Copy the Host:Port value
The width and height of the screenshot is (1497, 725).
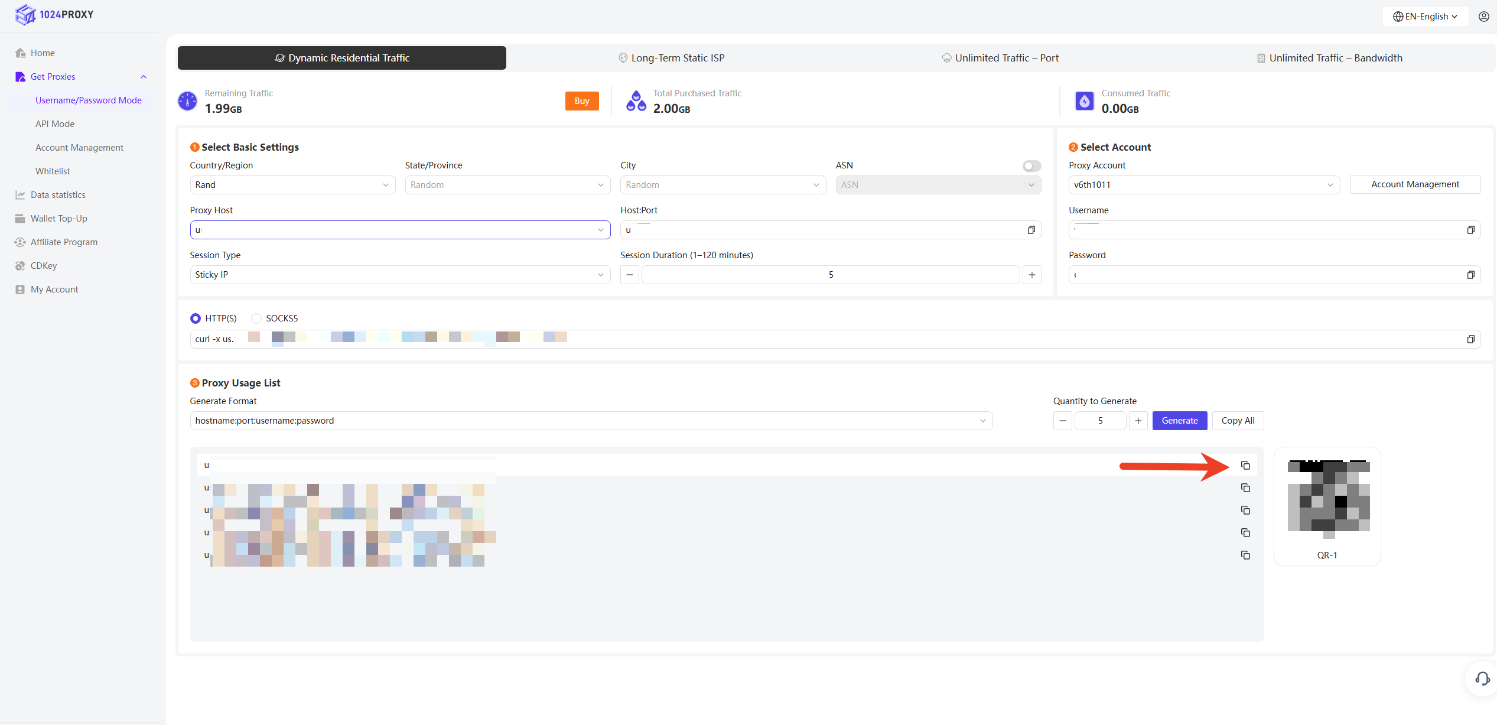(1031, 230)
